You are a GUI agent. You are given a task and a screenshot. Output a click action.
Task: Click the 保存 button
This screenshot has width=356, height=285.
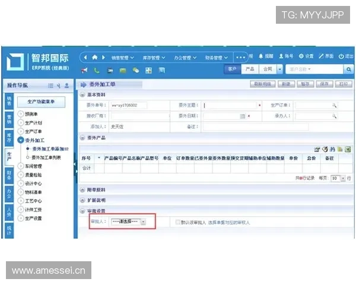(x=325, y=84)
